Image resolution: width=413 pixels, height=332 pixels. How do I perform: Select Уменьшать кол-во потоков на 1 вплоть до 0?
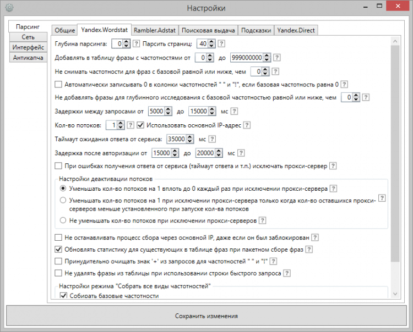point(63,189)
